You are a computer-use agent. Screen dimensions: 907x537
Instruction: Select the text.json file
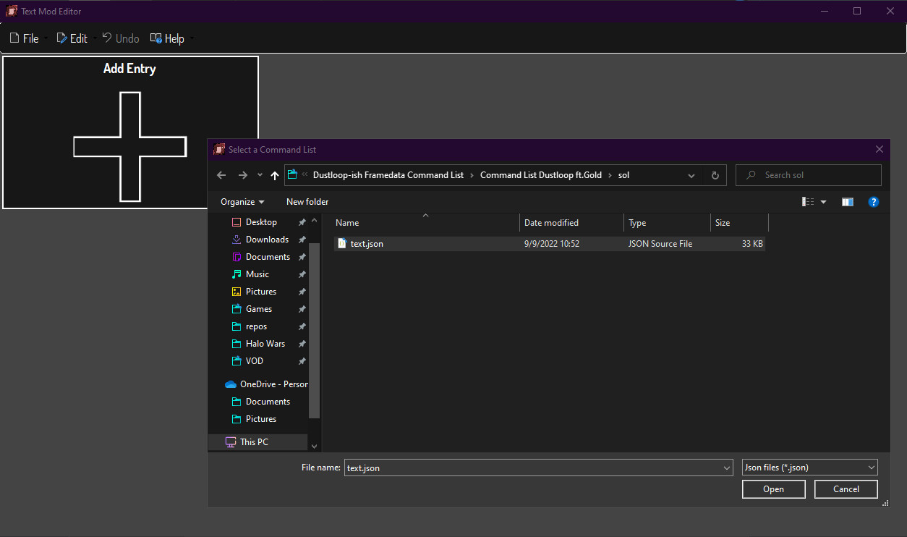click(x=367, y=243)
